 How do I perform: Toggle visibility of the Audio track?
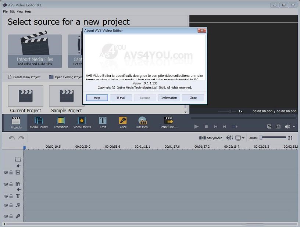(x=5, y=204)
